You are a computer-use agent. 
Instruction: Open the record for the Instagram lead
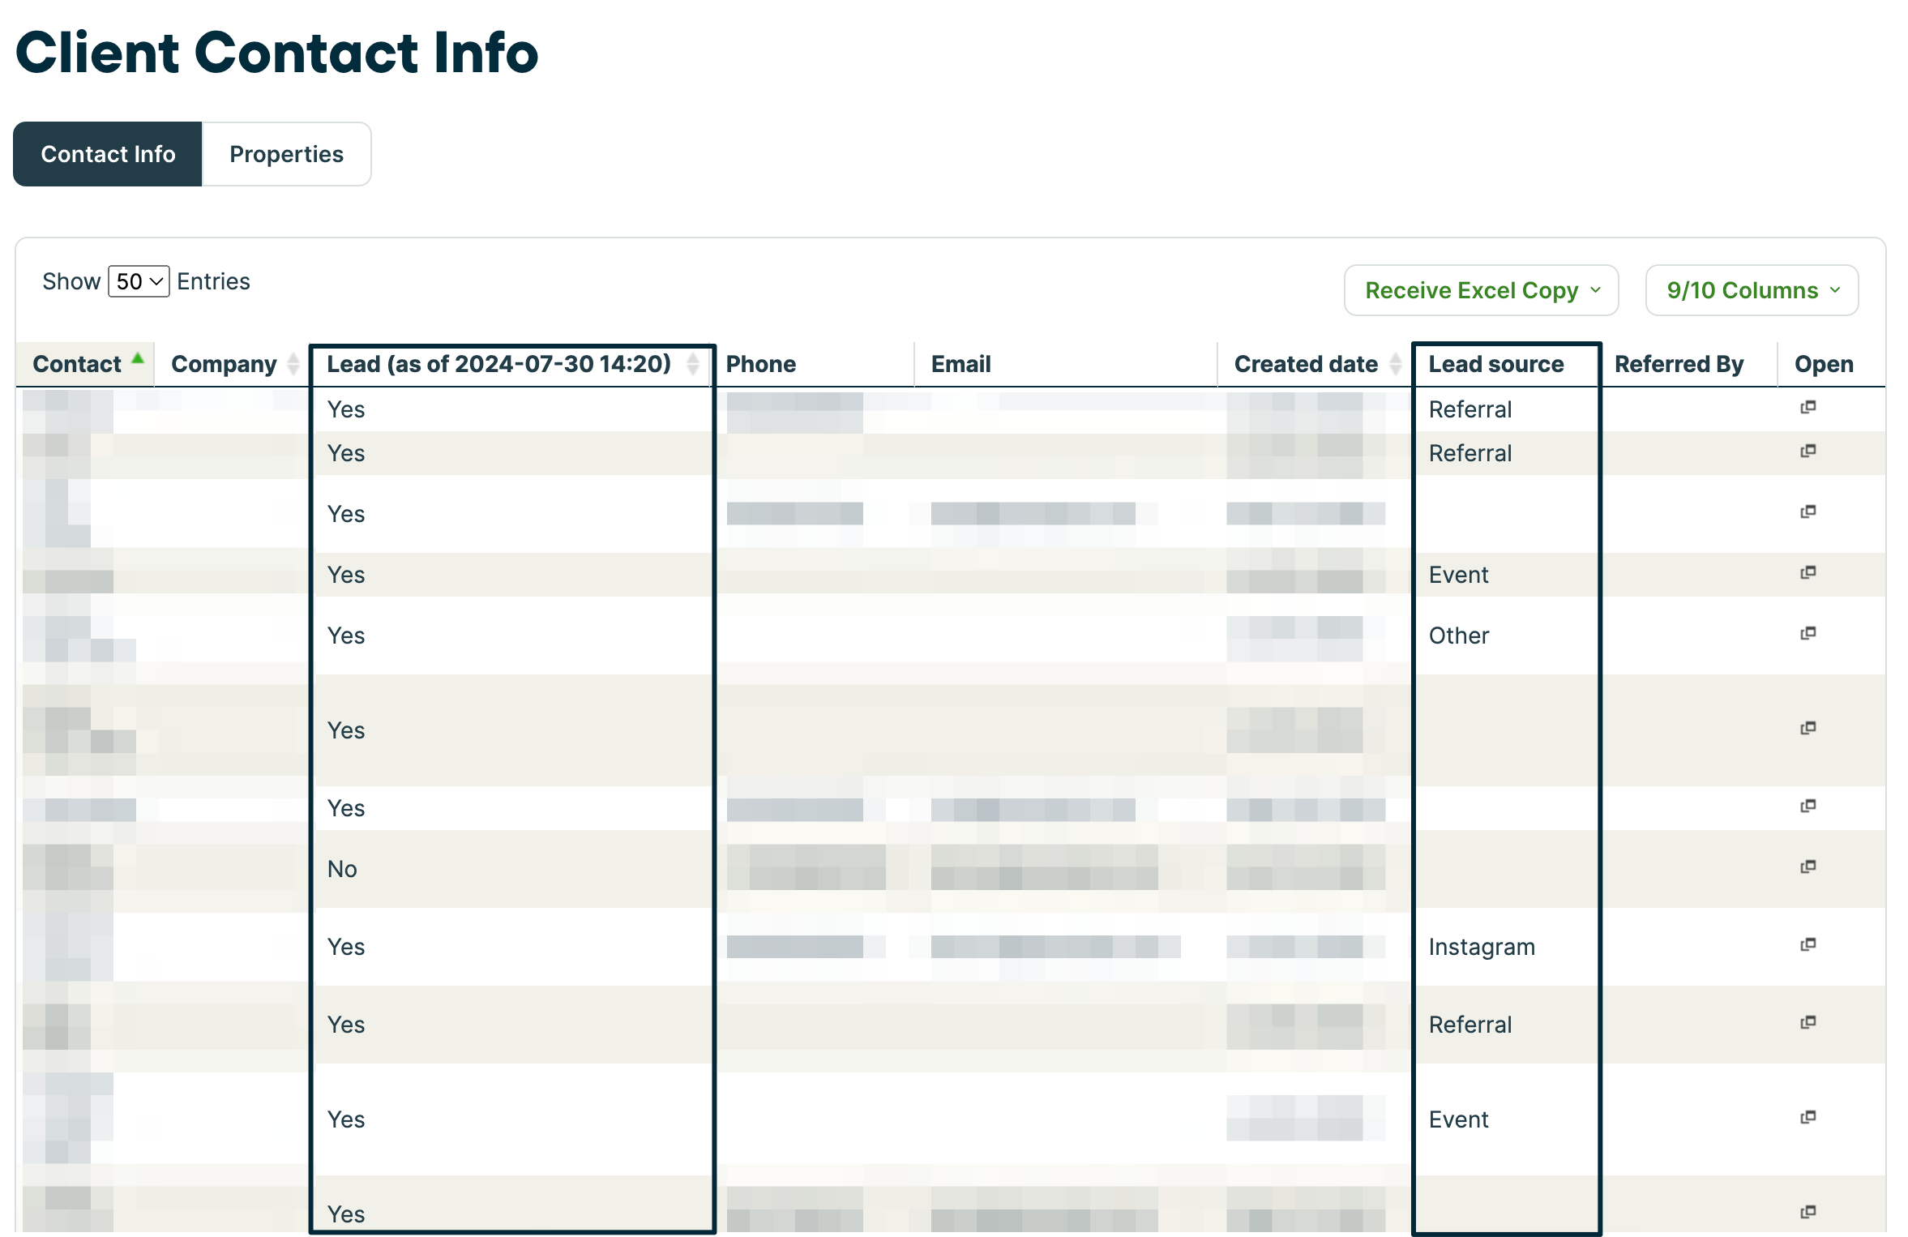pyautogui.click(x=1807, y=944)
